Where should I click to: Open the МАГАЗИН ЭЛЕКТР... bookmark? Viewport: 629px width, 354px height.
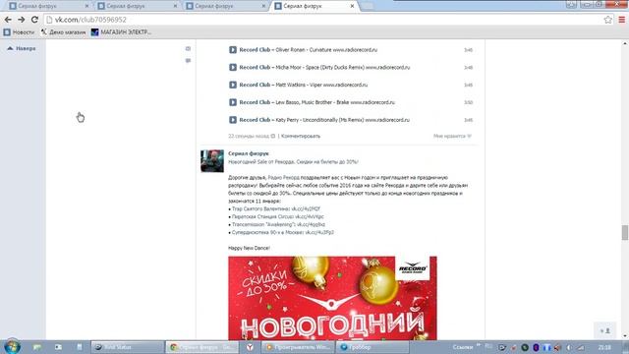121,32
